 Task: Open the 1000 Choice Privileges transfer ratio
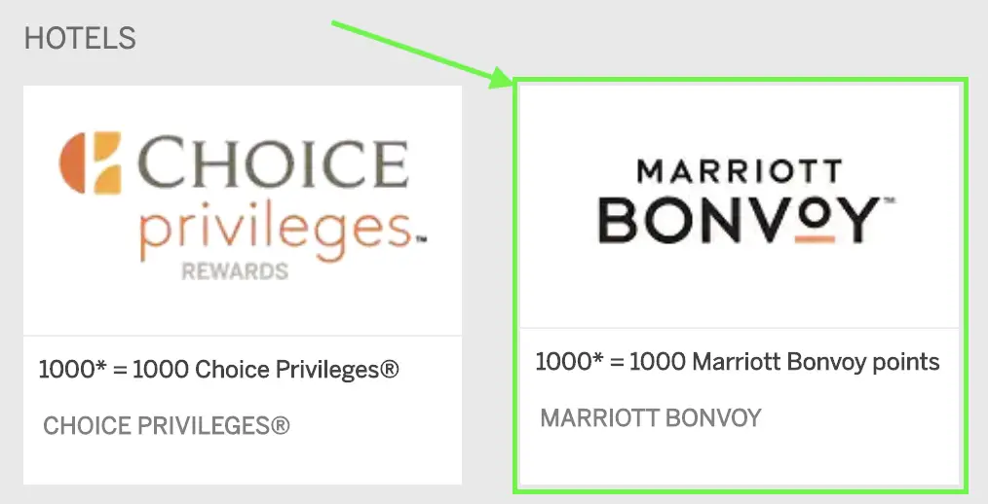point(218,370)
